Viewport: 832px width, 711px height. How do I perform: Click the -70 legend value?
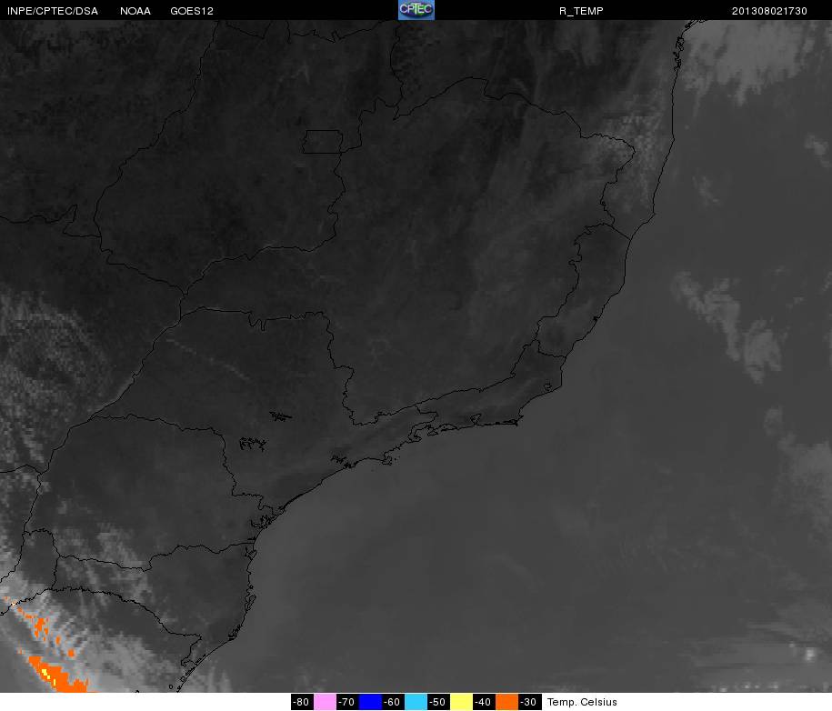click(347, 702)
